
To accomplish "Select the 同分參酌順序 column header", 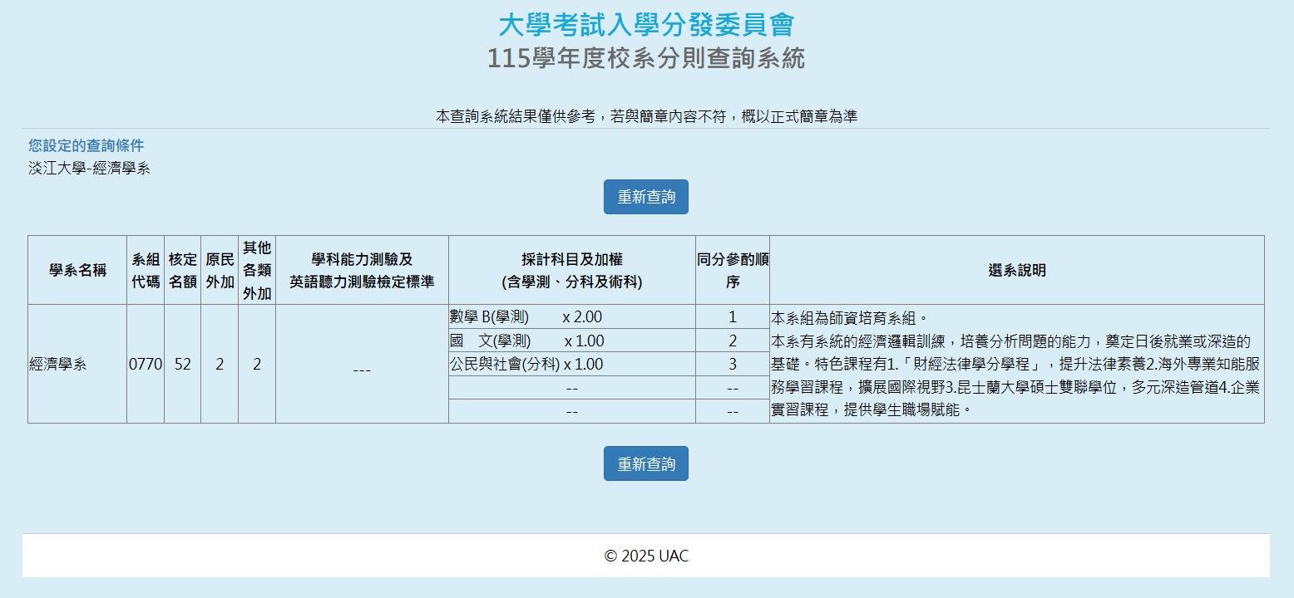I will coord(732,270).
